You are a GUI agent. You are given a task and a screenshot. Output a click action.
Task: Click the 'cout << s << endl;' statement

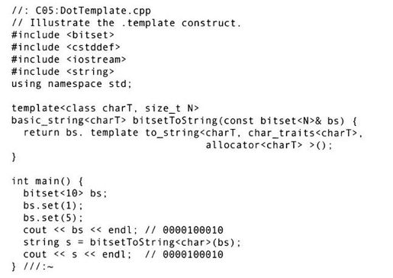pyautogui.click(x=77, y=254)
